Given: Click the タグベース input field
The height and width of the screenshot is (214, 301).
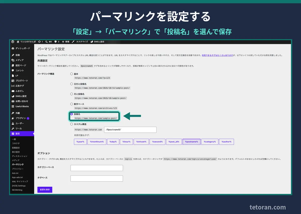Looking at the screenshot, I should pyautogui.click(x=96, y=179).
